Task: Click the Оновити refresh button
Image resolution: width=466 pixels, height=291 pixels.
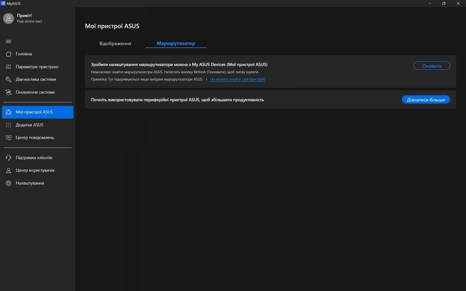Action: click(x=432, y=65)
